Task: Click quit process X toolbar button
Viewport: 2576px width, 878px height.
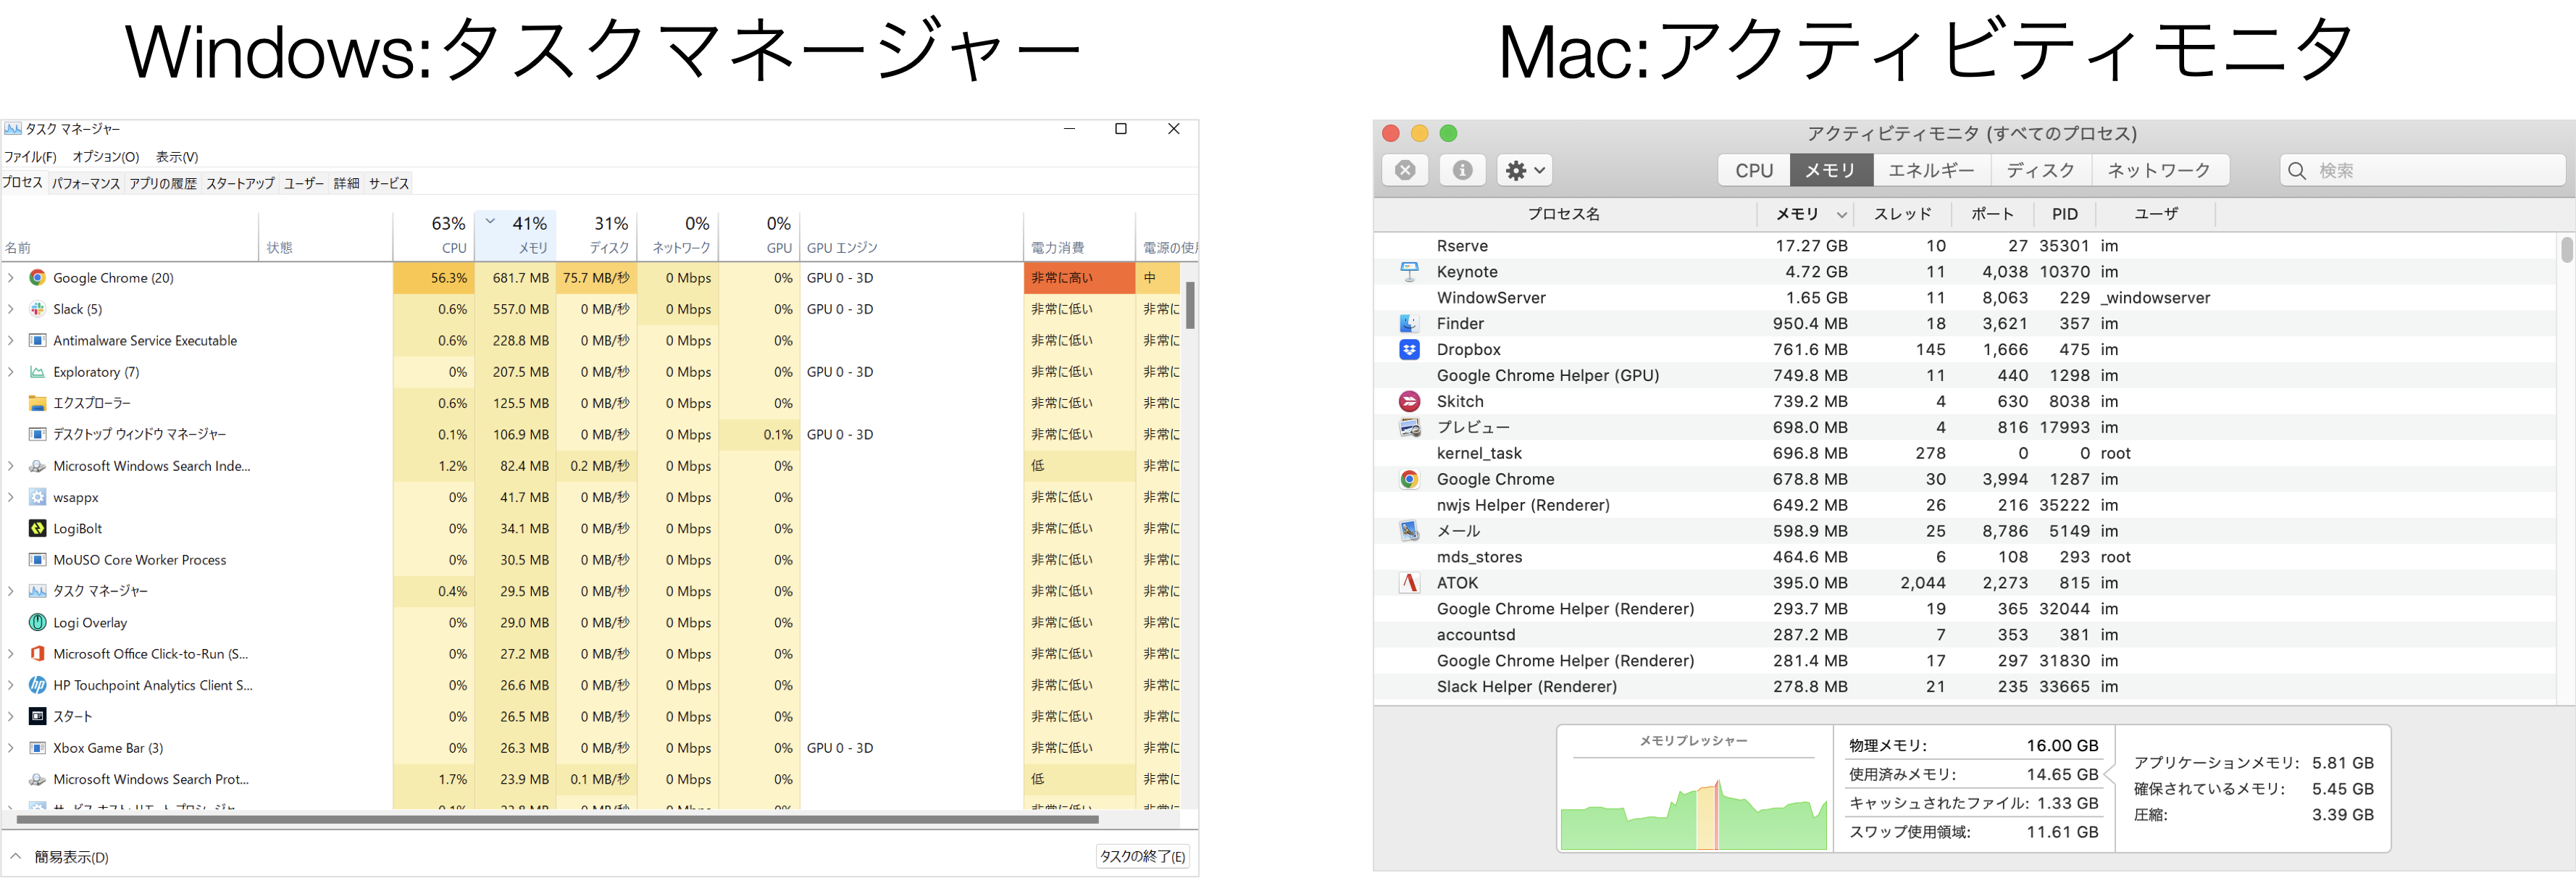Action: click(1405, 170)
